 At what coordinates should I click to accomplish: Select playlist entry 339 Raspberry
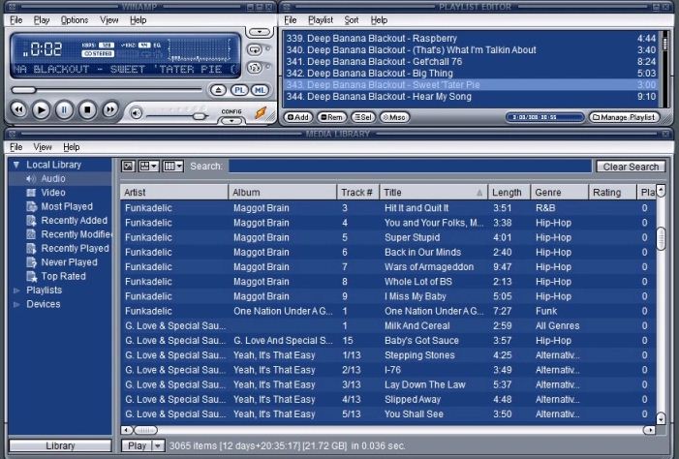(x=471, y=38)
